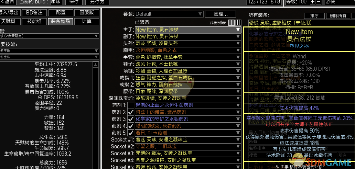Open the bandit 杀 (2点天赋点) dropdown
This screenshot has height=169, width=355.
49,36
